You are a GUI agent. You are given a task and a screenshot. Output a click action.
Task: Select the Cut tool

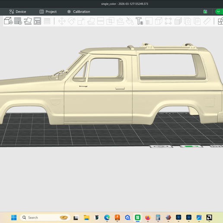pos(101,21)
